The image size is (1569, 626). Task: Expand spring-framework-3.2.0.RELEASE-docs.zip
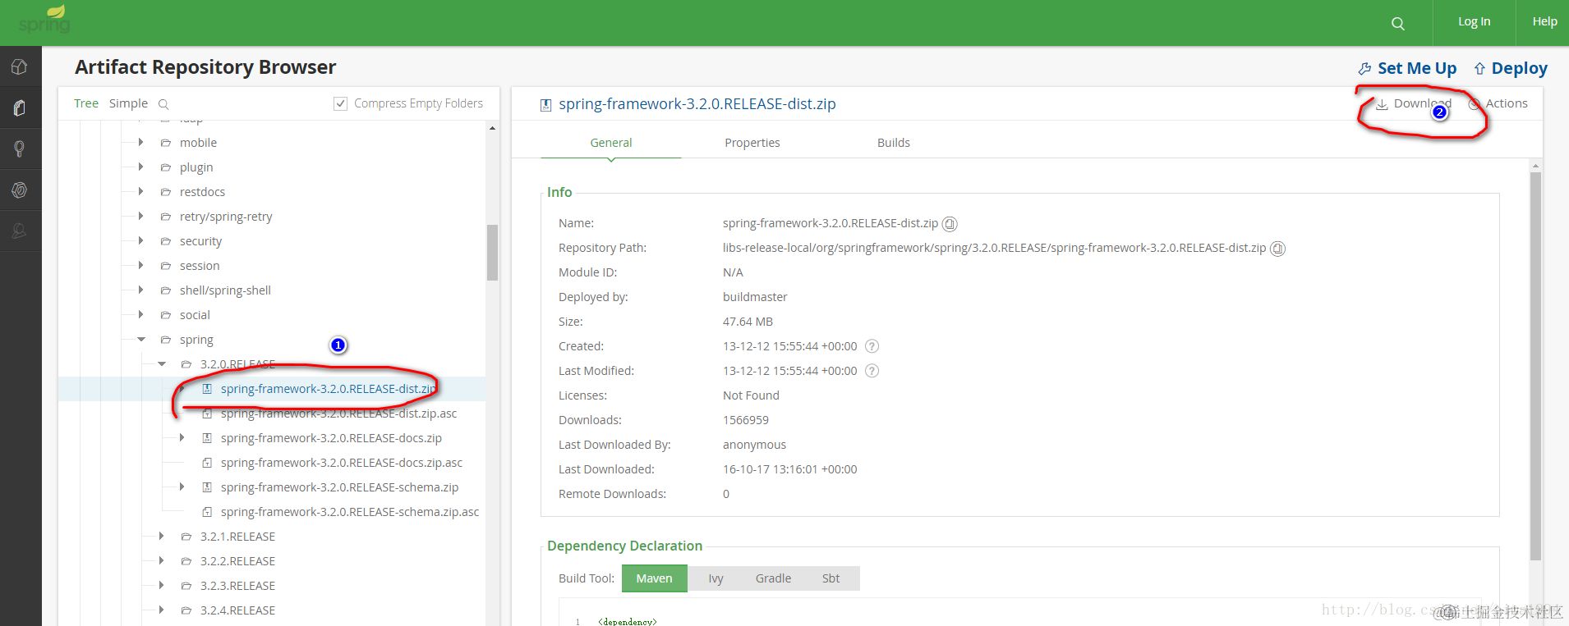click(x=182, y=438)
